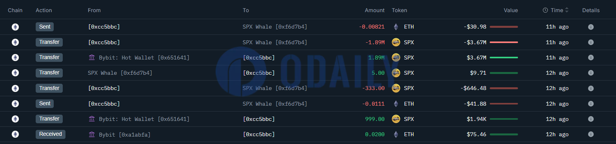Screen dimensions: 616x144
Task: Click Sent action badge in the first row
Action: 45,27
